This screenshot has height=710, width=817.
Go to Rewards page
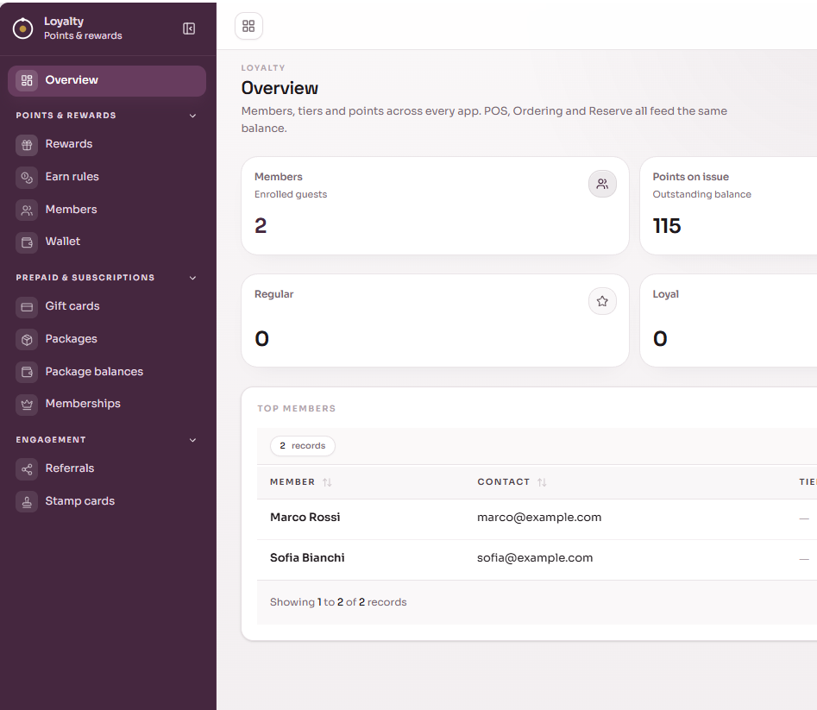(x=107, y=145)
